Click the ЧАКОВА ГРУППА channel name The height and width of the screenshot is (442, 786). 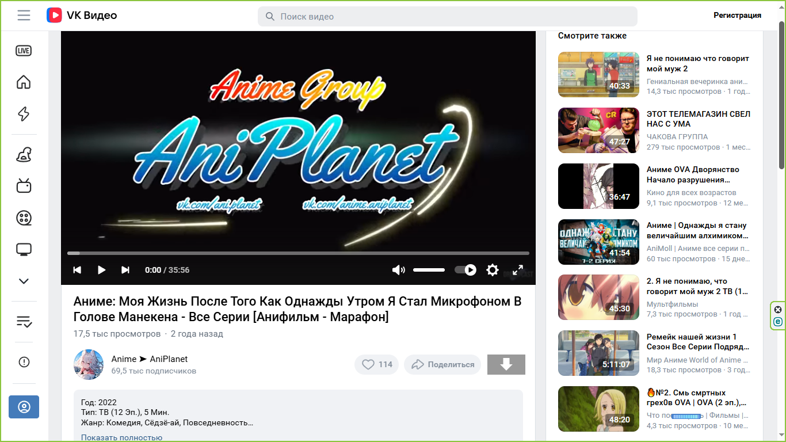[x=677, y=137]
